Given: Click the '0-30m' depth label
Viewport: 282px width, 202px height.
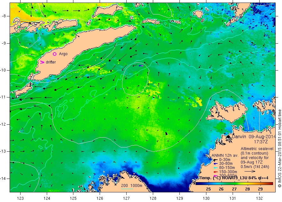Looking at the screenshot, I should (x=224, y=160).
